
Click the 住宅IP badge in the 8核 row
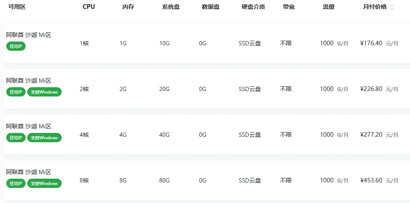tap(16, 183)
